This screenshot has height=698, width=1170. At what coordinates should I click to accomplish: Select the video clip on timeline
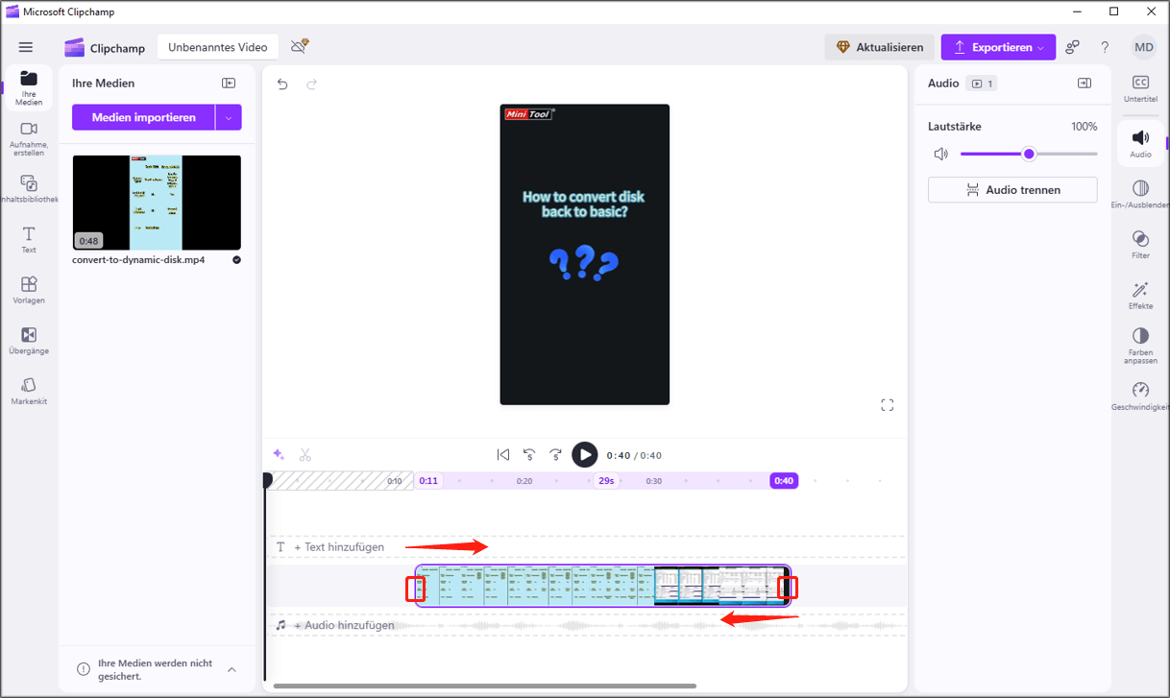pos(602,586)
